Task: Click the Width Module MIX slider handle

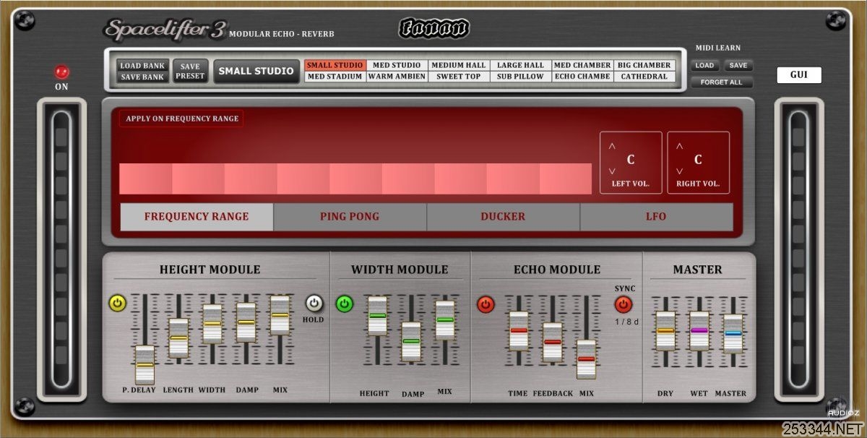Action: tap(445, 319)
